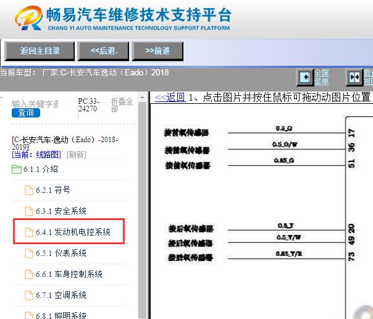
Task: Click the sidebar vertical scrollbar track
Action: (142, 210)
